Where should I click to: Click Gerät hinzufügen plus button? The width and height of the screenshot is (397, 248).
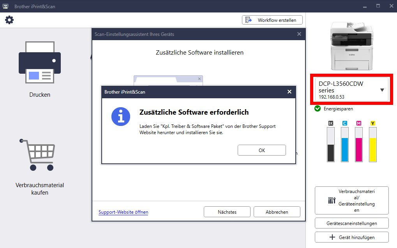(x=352, y=237)
